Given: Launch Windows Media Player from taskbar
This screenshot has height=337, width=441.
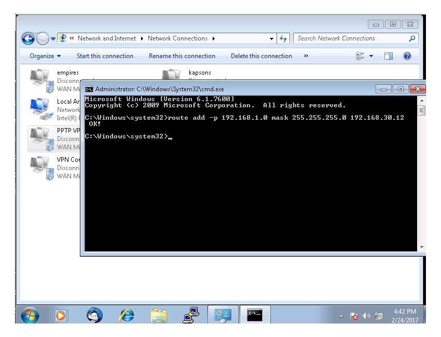Looking at the screenshot, I should pyautogui.click(x=61, y=315).
